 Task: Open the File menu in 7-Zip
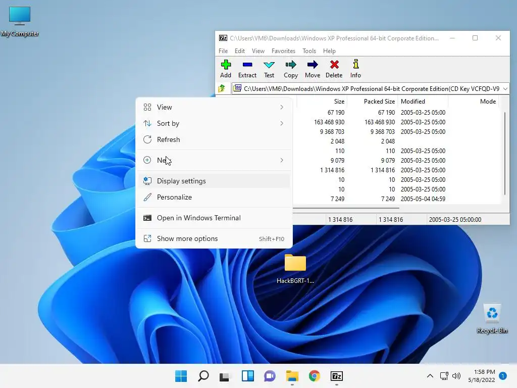[x=223, y=51]
